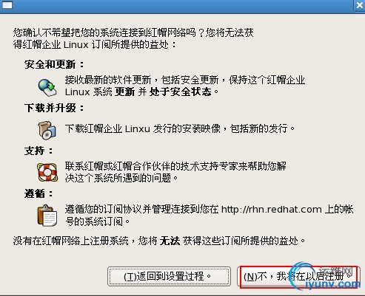Click the globe software update icon

click(x=47, y=88)
